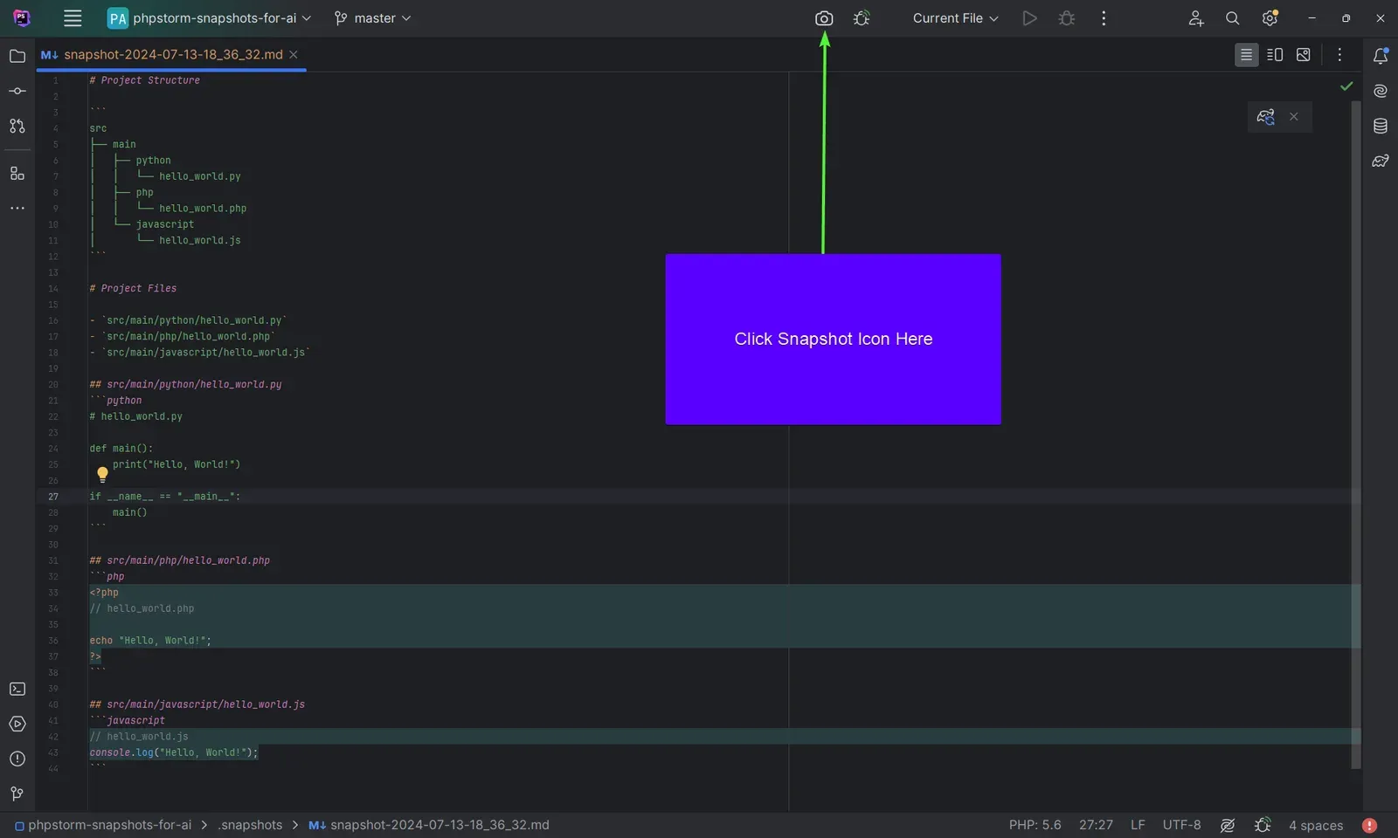Click 'hello_world.js' in the tree on line 11
The image size is (1398, 838).
tap(200, 241)
